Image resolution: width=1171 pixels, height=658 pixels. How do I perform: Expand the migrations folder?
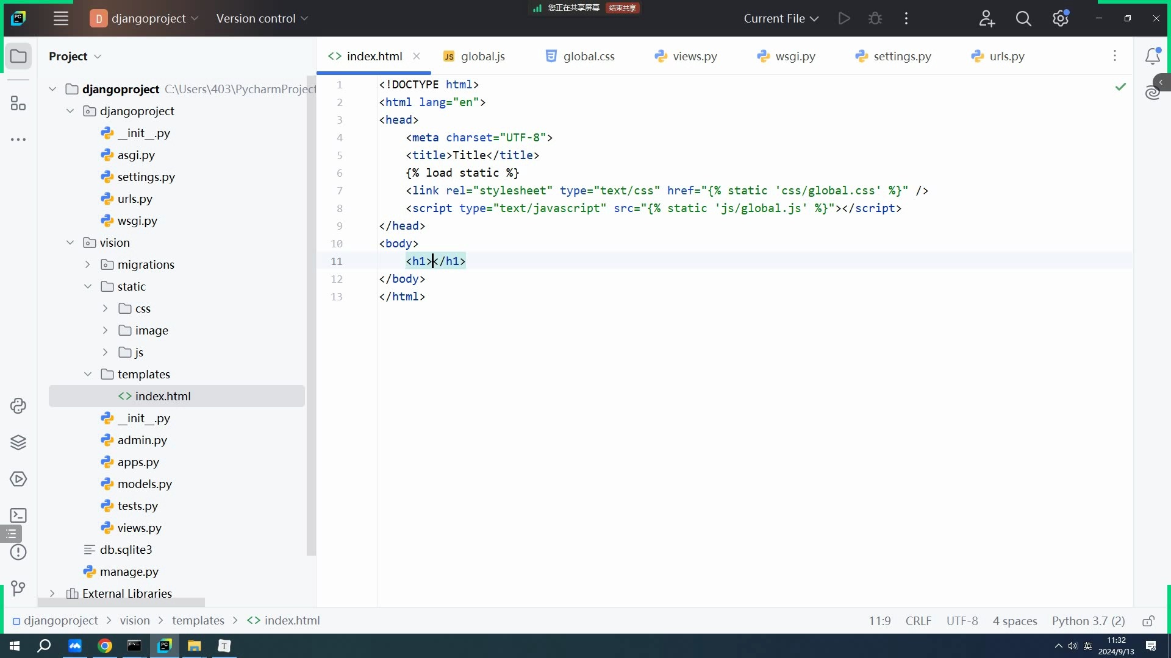coord(88,264)
